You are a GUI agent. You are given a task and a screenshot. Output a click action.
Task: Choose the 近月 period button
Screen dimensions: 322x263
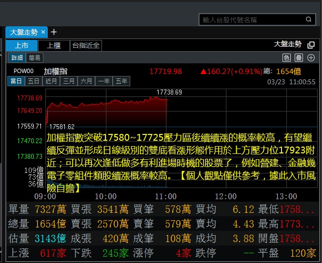[51, 81]
